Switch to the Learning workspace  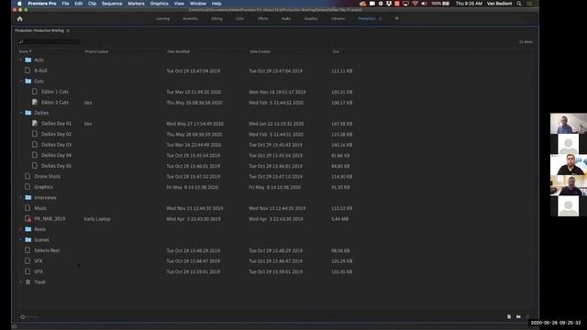[162, 18]
